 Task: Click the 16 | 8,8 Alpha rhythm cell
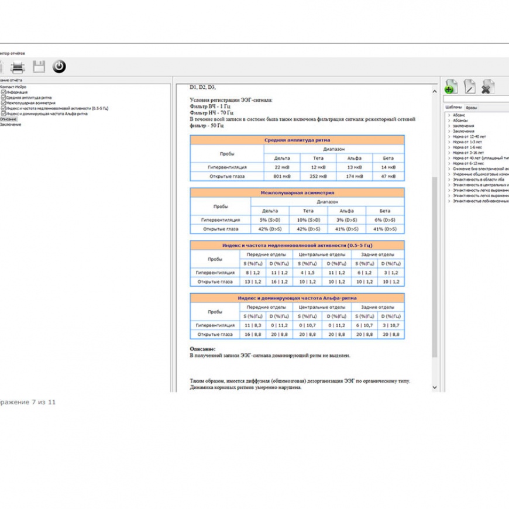point(253,334)
